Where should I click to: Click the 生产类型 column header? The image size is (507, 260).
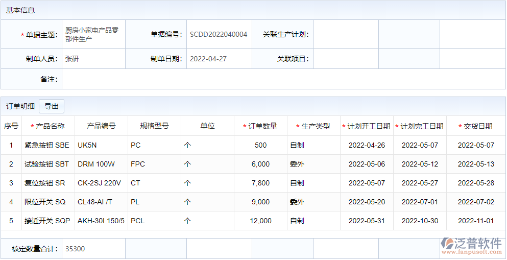tap(313, 126)
